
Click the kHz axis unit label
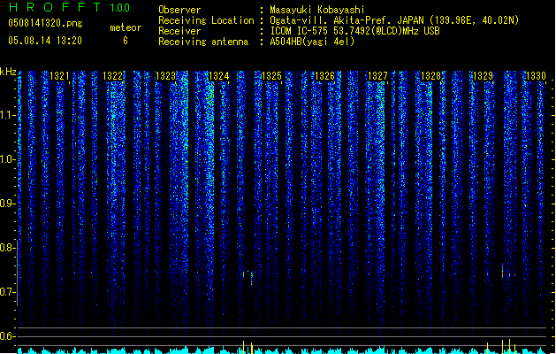click(x=8, y=72)
